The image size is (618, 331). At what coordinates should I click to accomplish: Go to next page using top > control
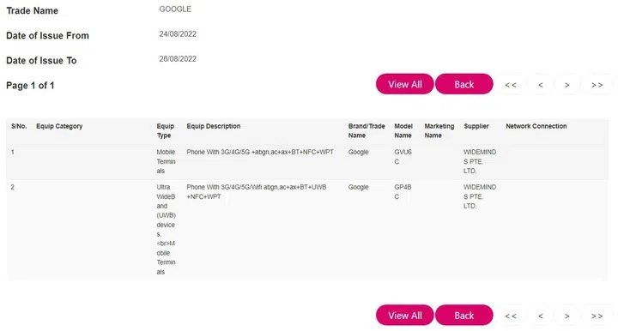click(x=566, y=85)
